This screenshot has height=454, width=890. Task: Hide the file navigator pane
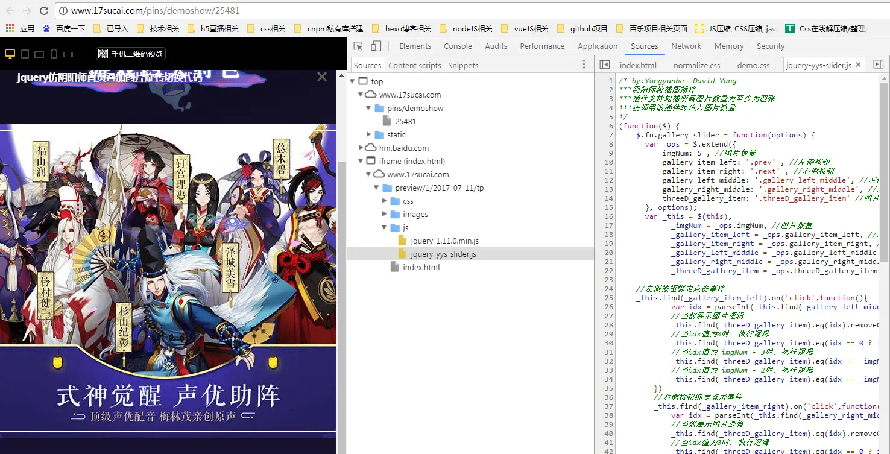(x=605, y=65)
